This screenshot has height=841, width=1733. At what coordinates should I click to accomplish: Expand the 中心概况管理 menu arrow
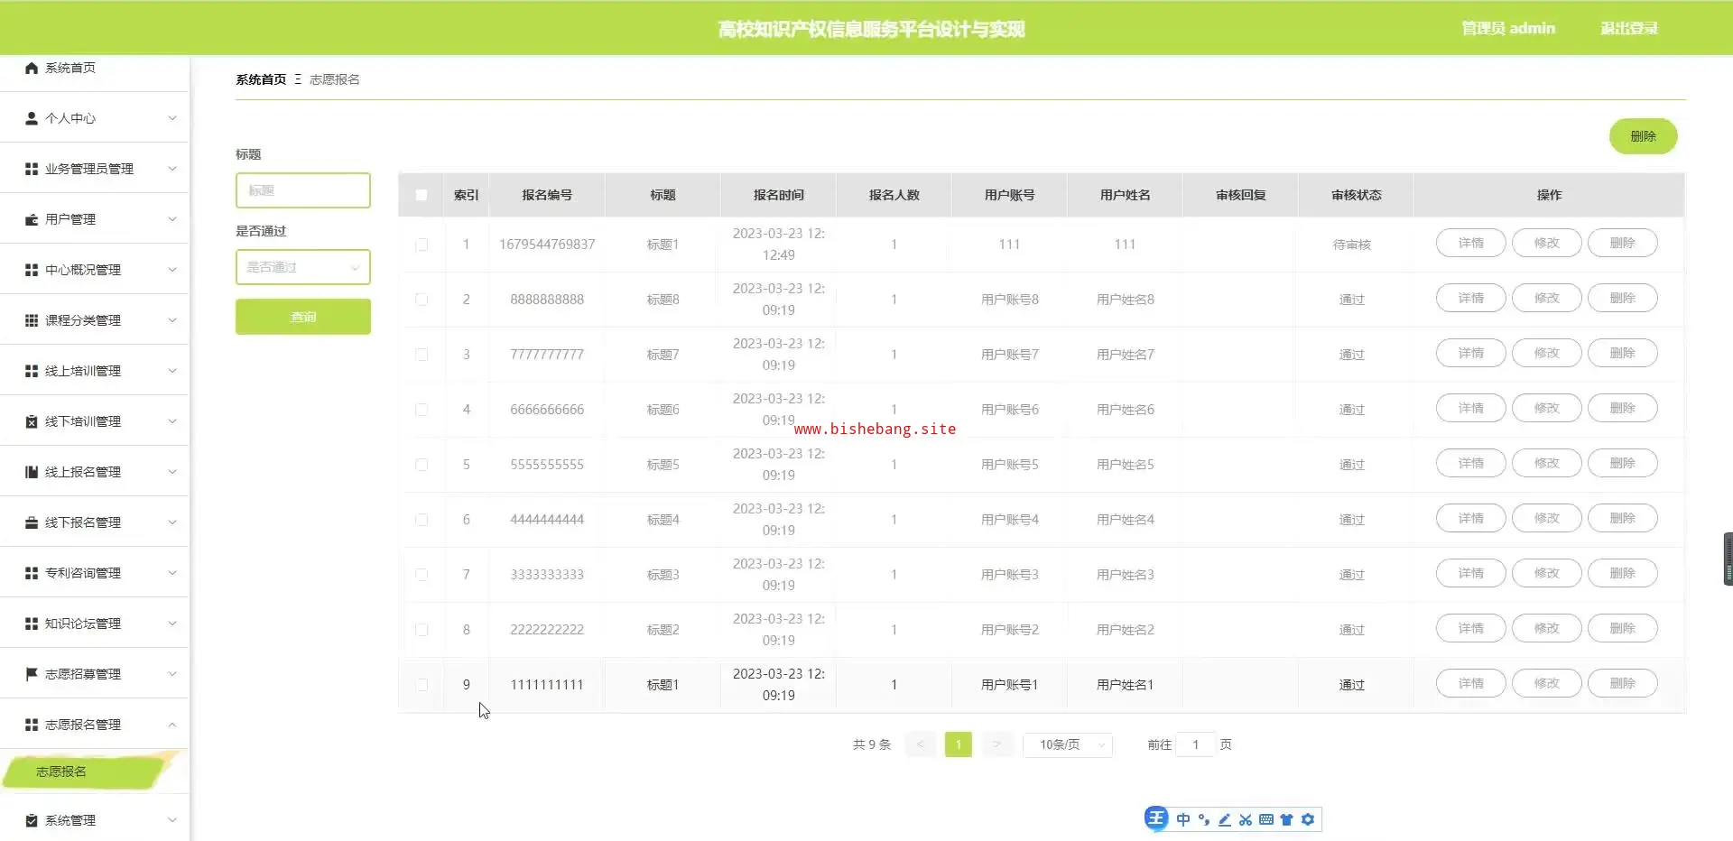pos(172,270)
